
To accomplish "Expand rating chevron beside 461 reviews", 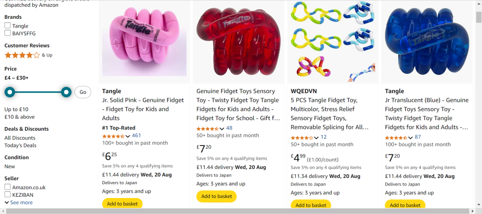I will click(x=128, y=137).
